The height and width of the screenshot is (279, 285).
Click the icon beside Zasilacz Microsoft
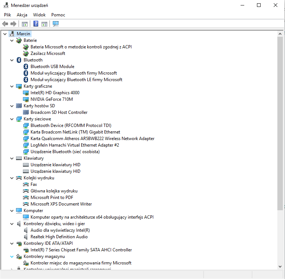26,53
